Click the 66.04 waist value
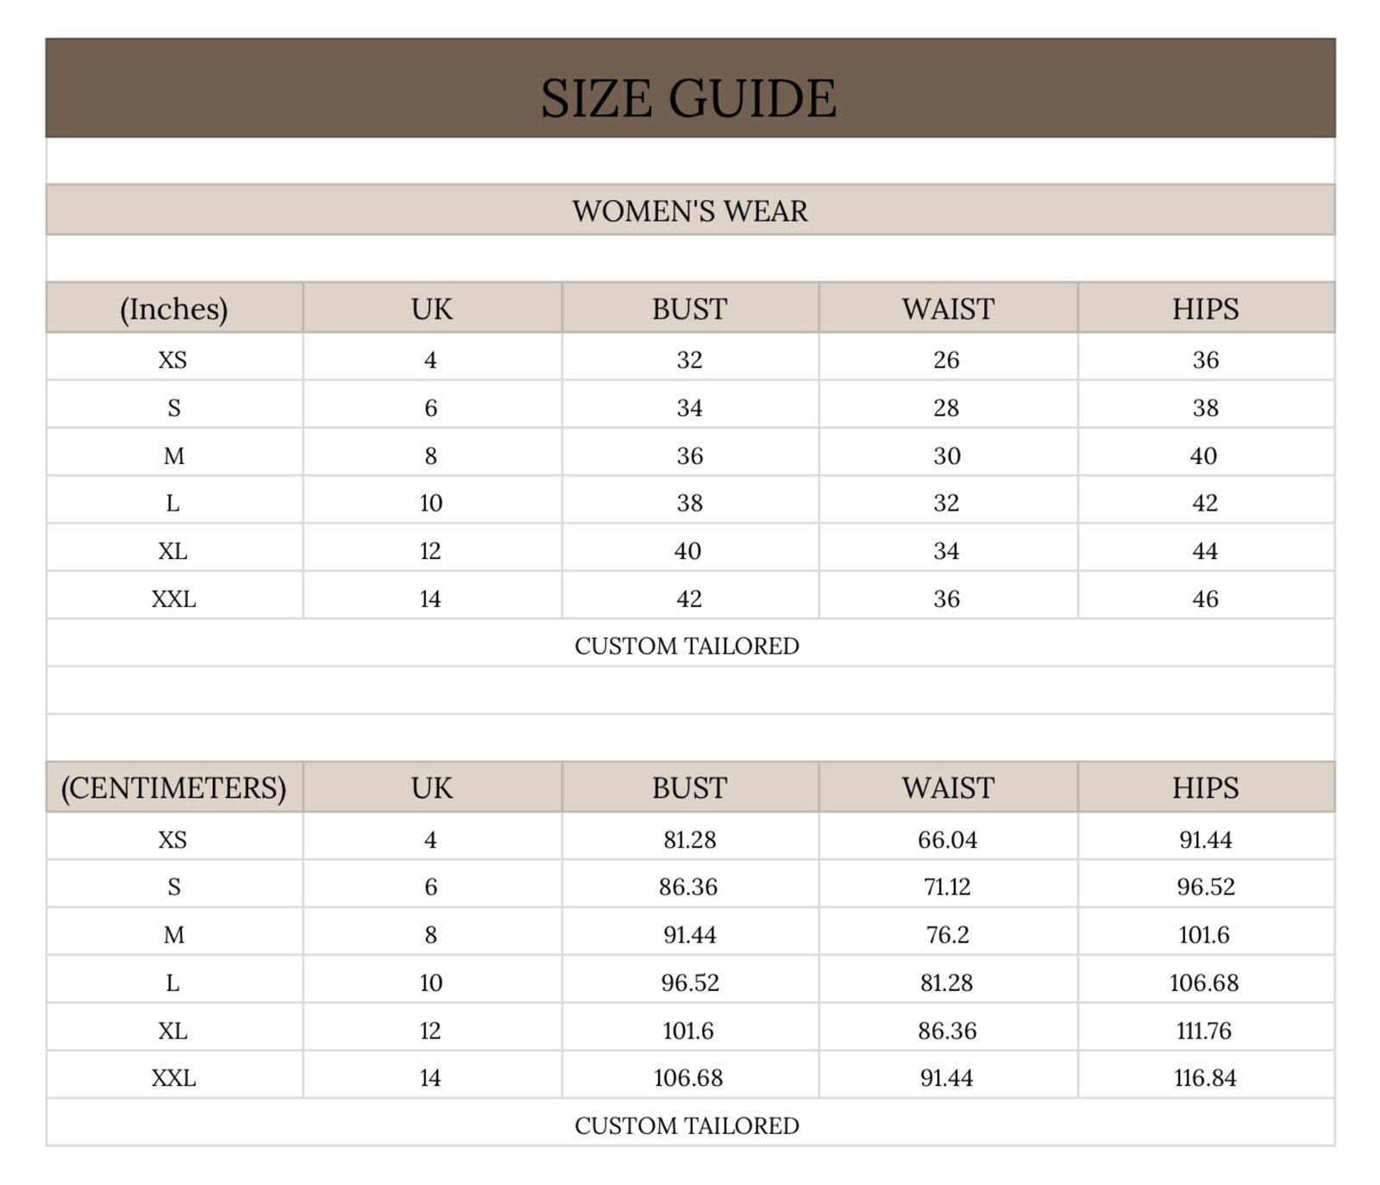 click(x=947, y=839)
